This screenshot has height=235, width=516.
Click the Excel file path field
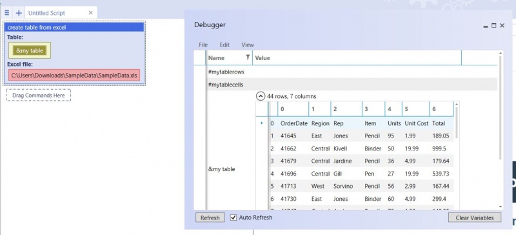tap(74, 75)
